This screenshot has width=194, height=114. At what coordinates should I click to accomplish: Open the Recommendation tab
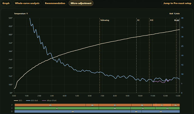tap(55, 3)
